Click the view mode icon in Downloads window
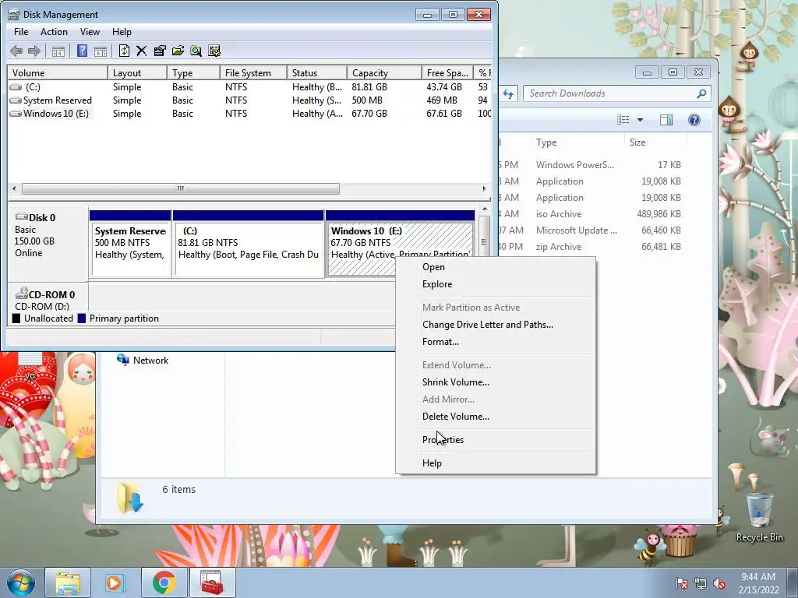 (x=623, y=120)
